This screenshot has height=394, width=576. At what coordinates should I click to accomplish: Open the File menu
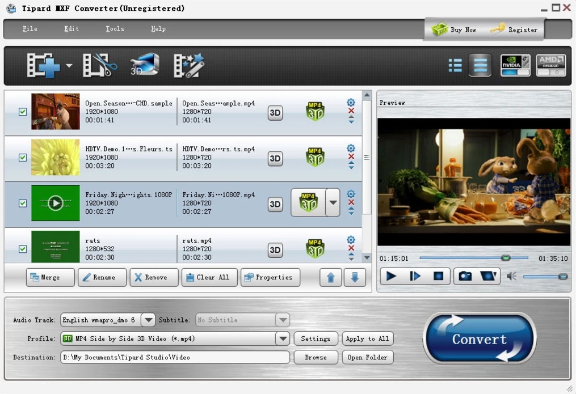click(30, 28)
